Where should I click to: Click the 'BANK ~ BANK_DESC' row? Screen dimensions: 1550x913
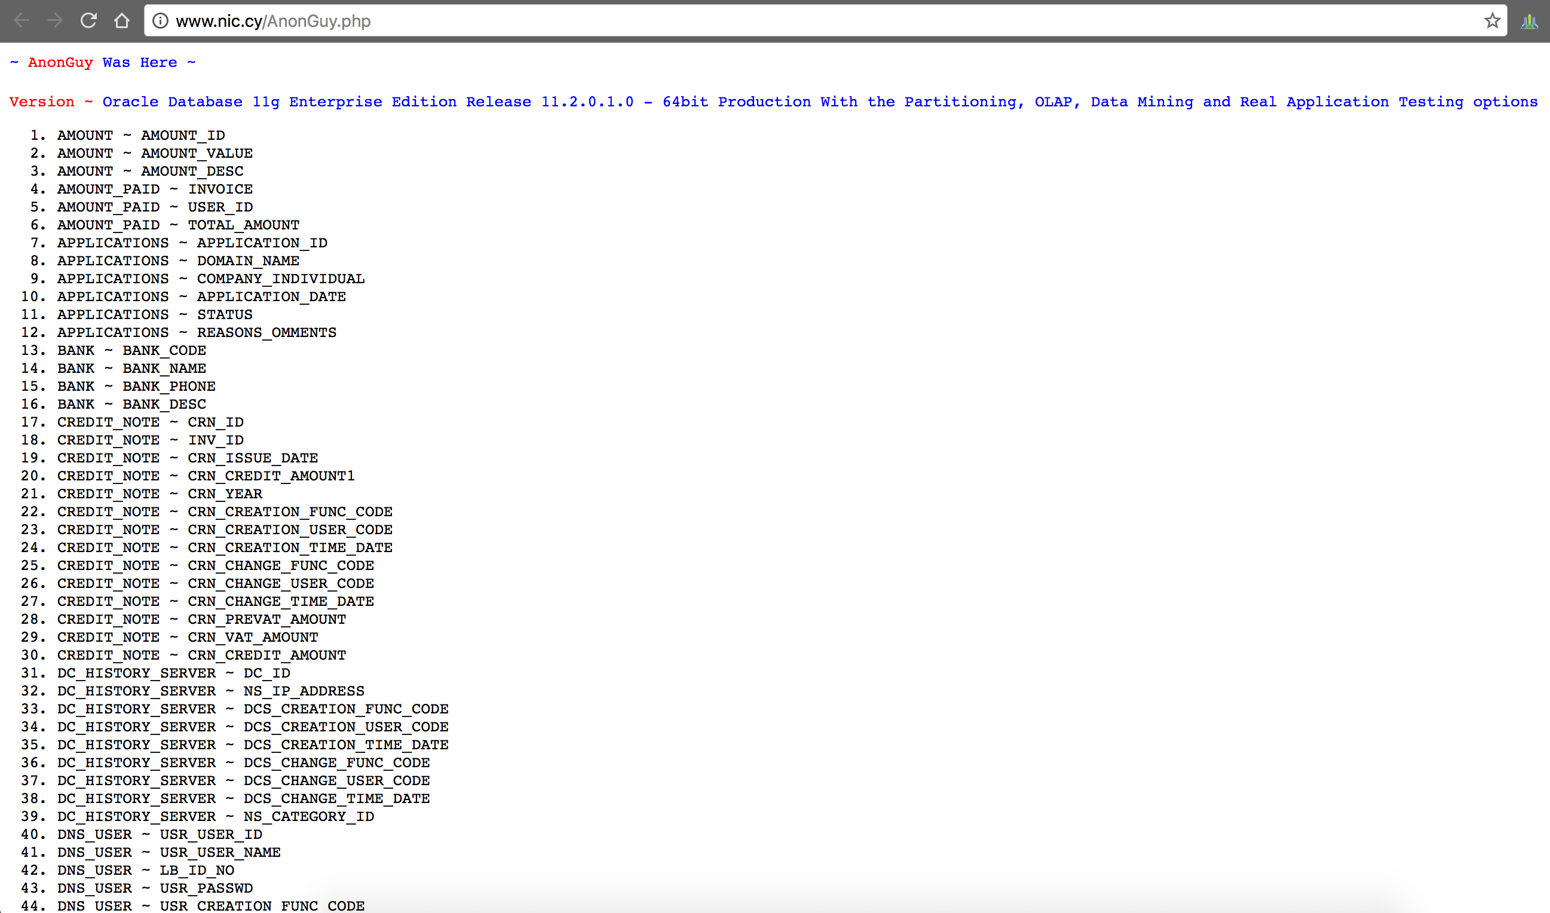(x=131, y=404)
